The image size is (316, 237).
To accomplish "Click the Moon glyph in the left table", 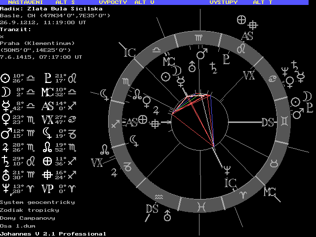I will (5, 92).
